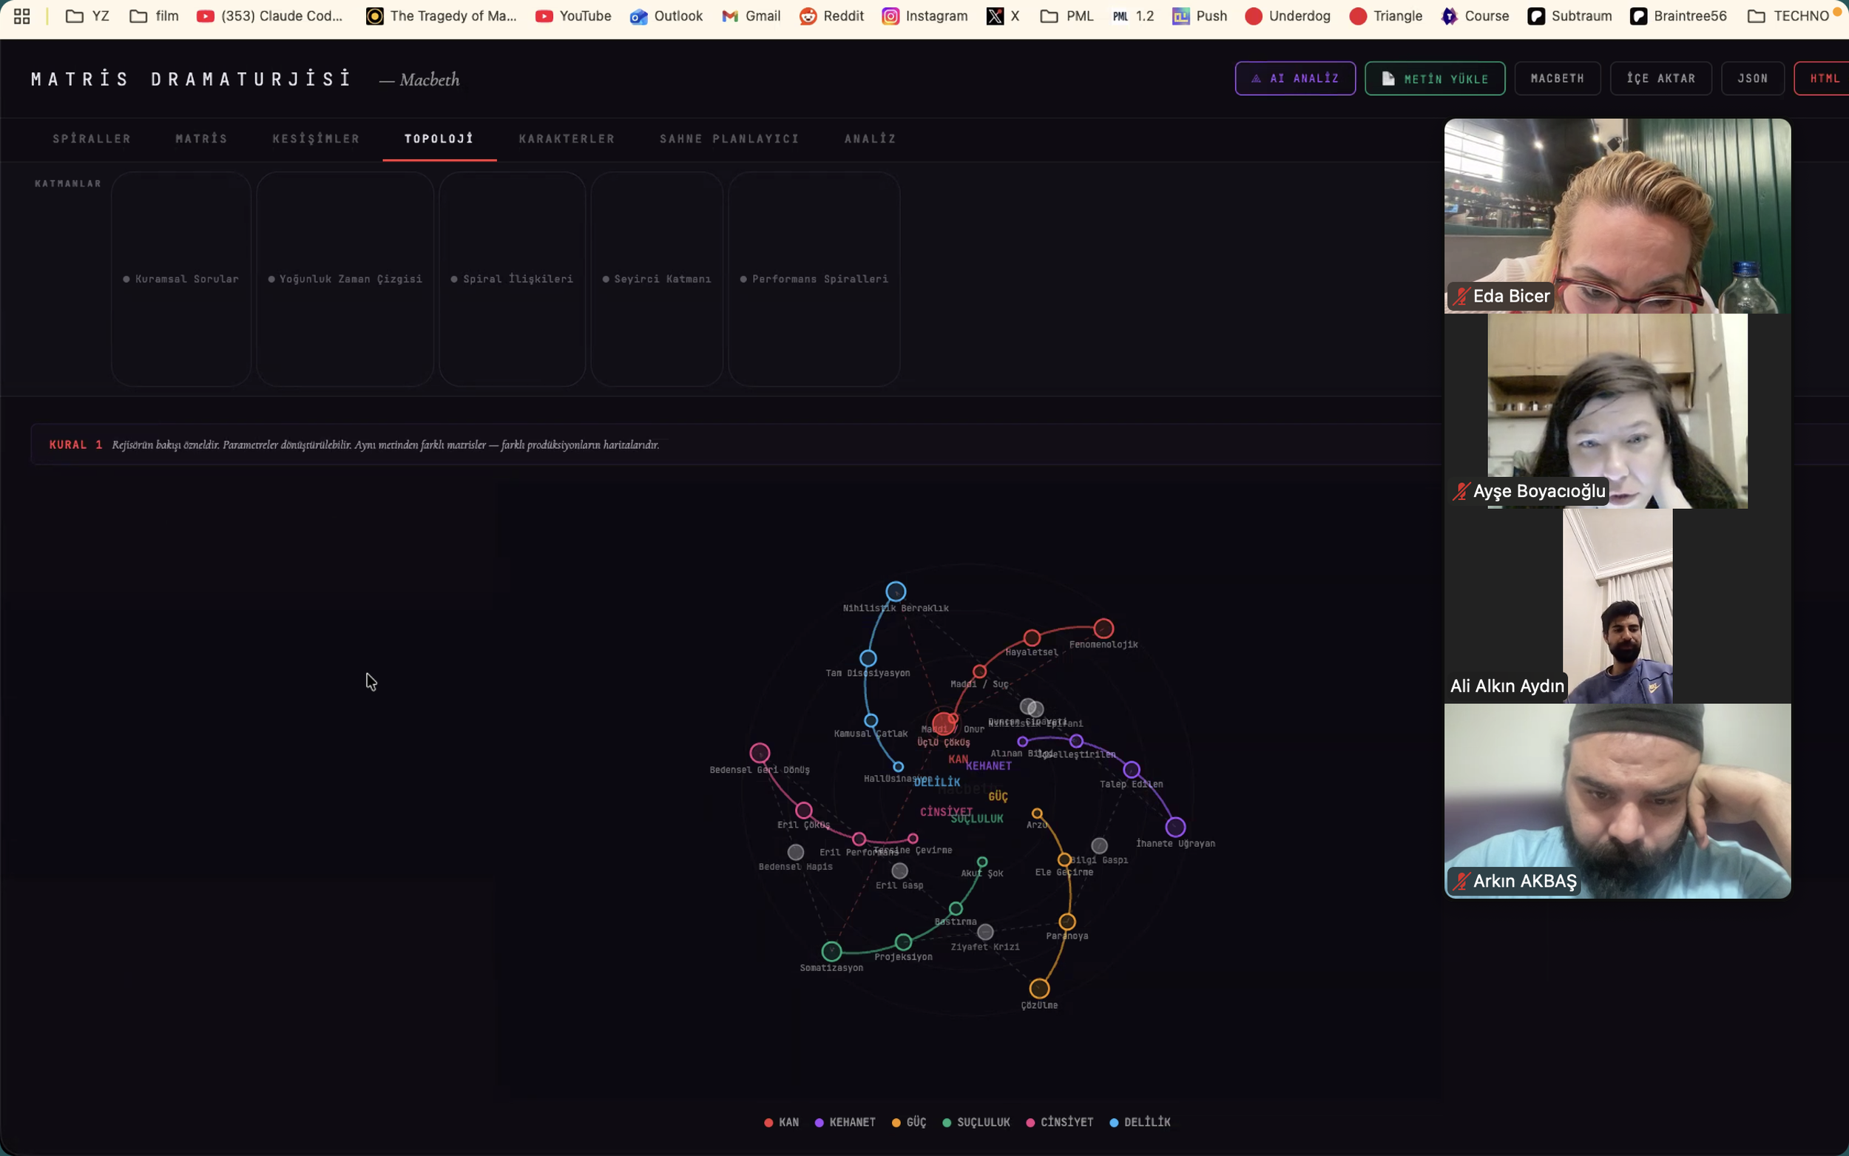This screenshot has width=1849, height=1156.
Task: Select the Tersine Çevirme node
Action: tap(913, 838)
